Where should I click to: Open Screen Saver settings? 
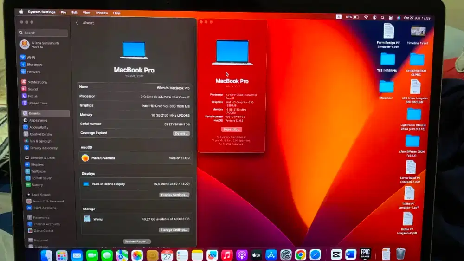[39, 178]
